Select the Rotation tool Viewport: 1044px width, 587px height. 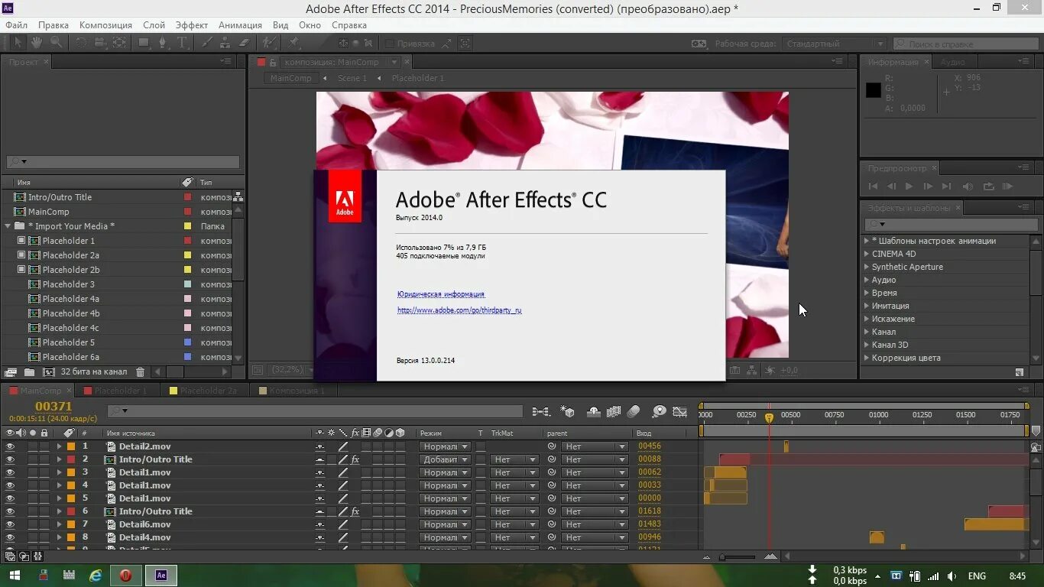[82, 43]
